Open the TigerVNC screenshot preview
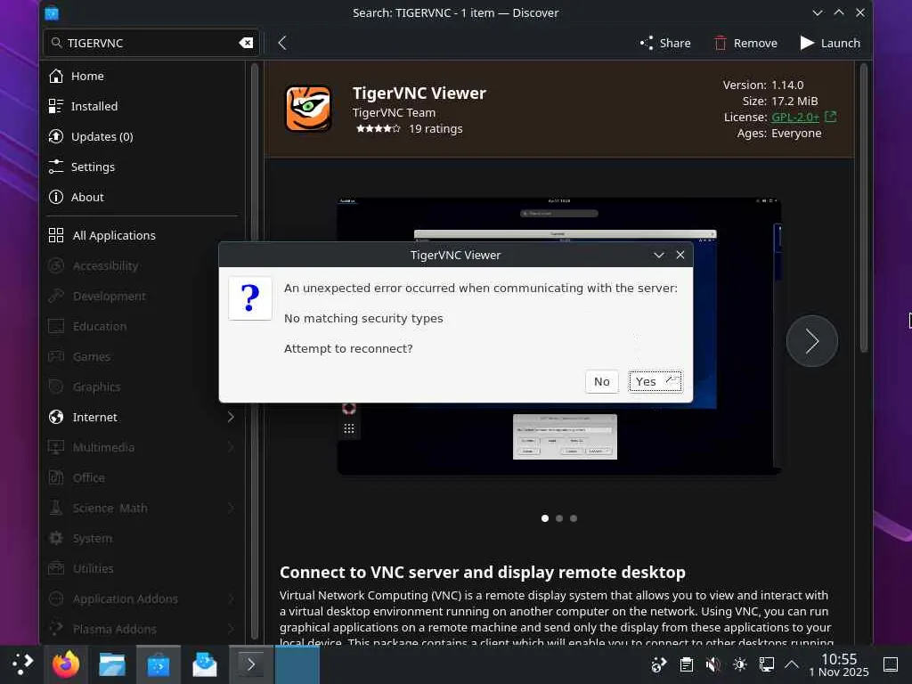The width and height of the screenshot is (912, 684). [559, 336]
